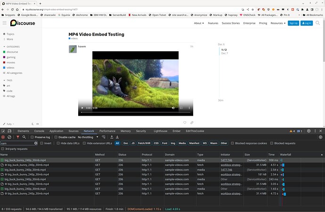325x212 pixels.
Task: Click the issues badge showing 1
Action: pyautogui.click(x=300, y=131)
